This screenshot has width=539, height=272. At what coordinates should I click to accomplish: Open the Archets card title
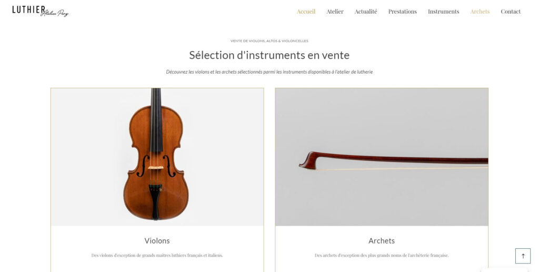pyautogui.click(x=382, y=241)
